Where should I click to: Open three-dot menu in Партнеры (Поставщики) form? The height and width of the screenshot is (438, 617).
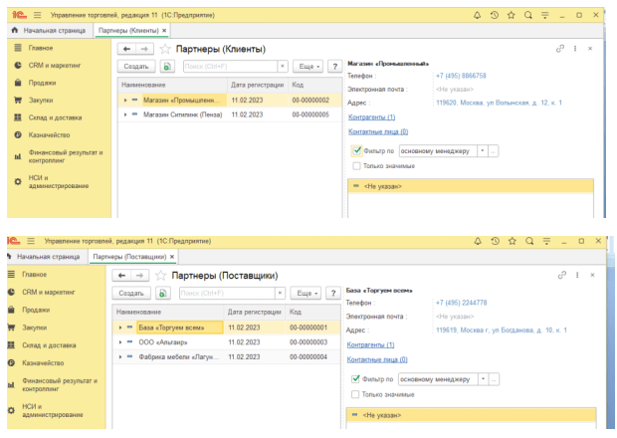point(577,275)
